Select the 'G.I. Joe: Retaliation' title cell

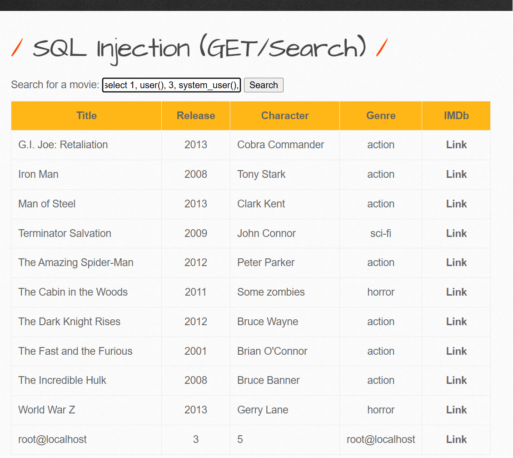pyautogui.click(x=86, y=145)
